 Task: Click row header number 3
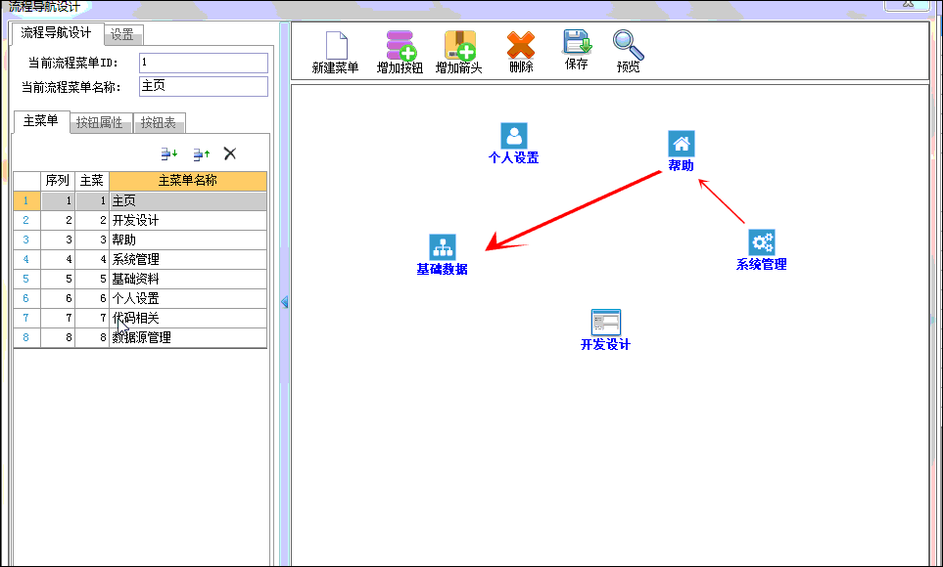click(26, 240)
